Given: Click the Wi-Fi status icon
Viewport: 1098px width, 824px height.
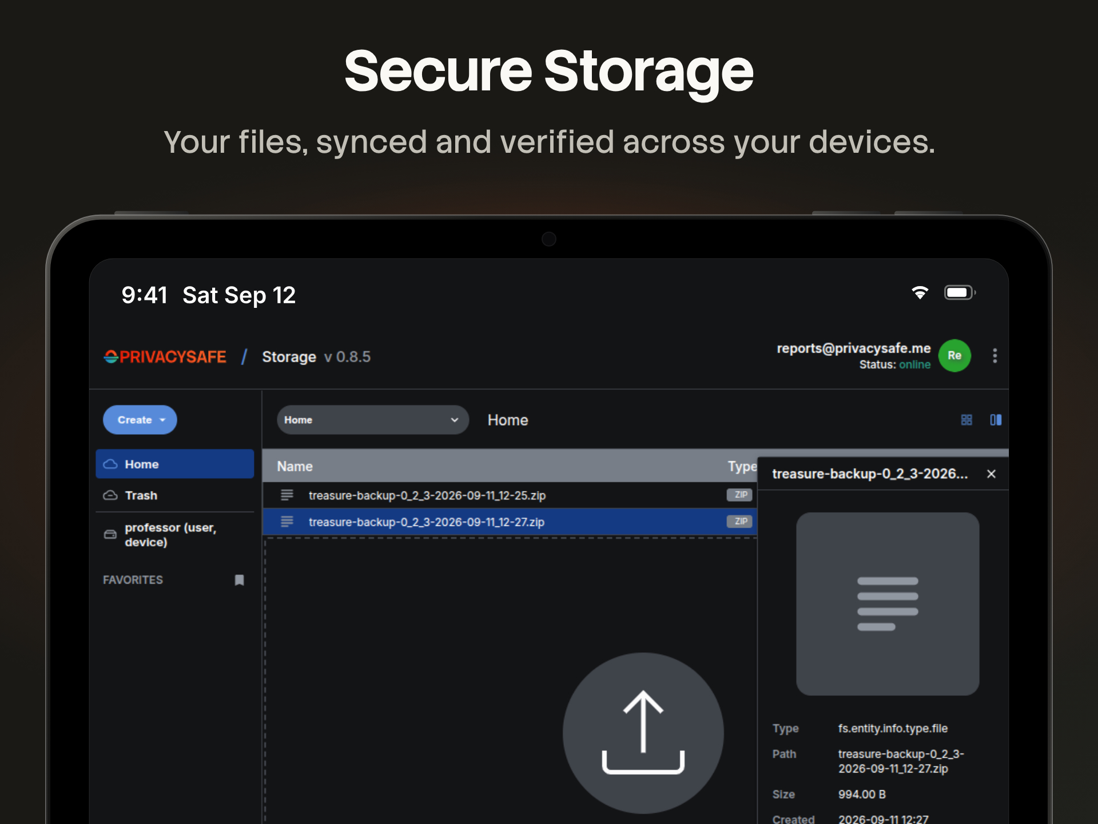Looking at the screenshot, I should tap(920, 292).
